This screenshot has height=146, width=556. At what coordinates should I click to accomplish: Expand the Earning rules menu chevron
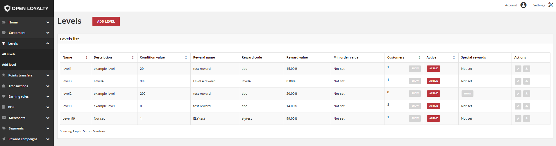48,96
